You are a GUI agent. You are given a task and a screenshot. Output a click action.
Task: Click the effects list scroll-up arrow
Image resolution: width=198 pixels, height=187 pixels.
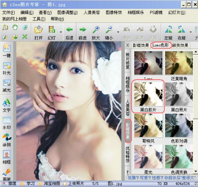tap(196, 52)
